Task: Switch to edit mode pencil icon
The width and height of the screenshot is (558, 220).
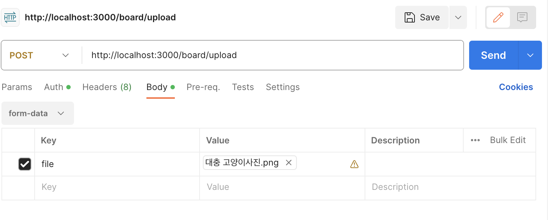Action: pyautogui.click(x=498, y=17)
